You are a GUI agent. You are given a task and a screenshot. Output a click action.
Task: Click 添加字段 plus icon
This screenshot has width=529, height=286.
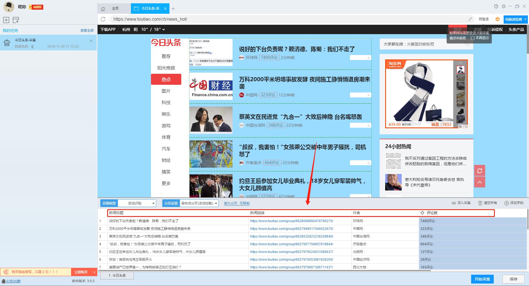click(506, 203)
